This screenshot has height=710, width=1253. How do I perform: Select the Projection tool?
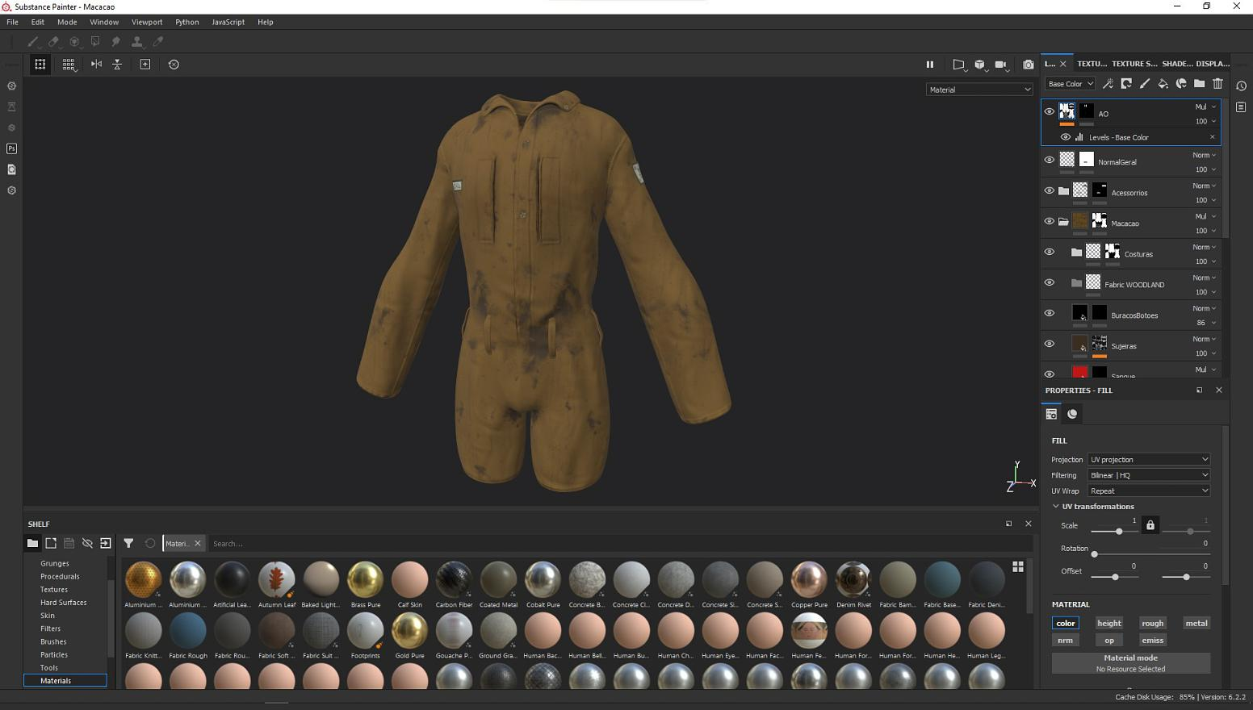74,41
